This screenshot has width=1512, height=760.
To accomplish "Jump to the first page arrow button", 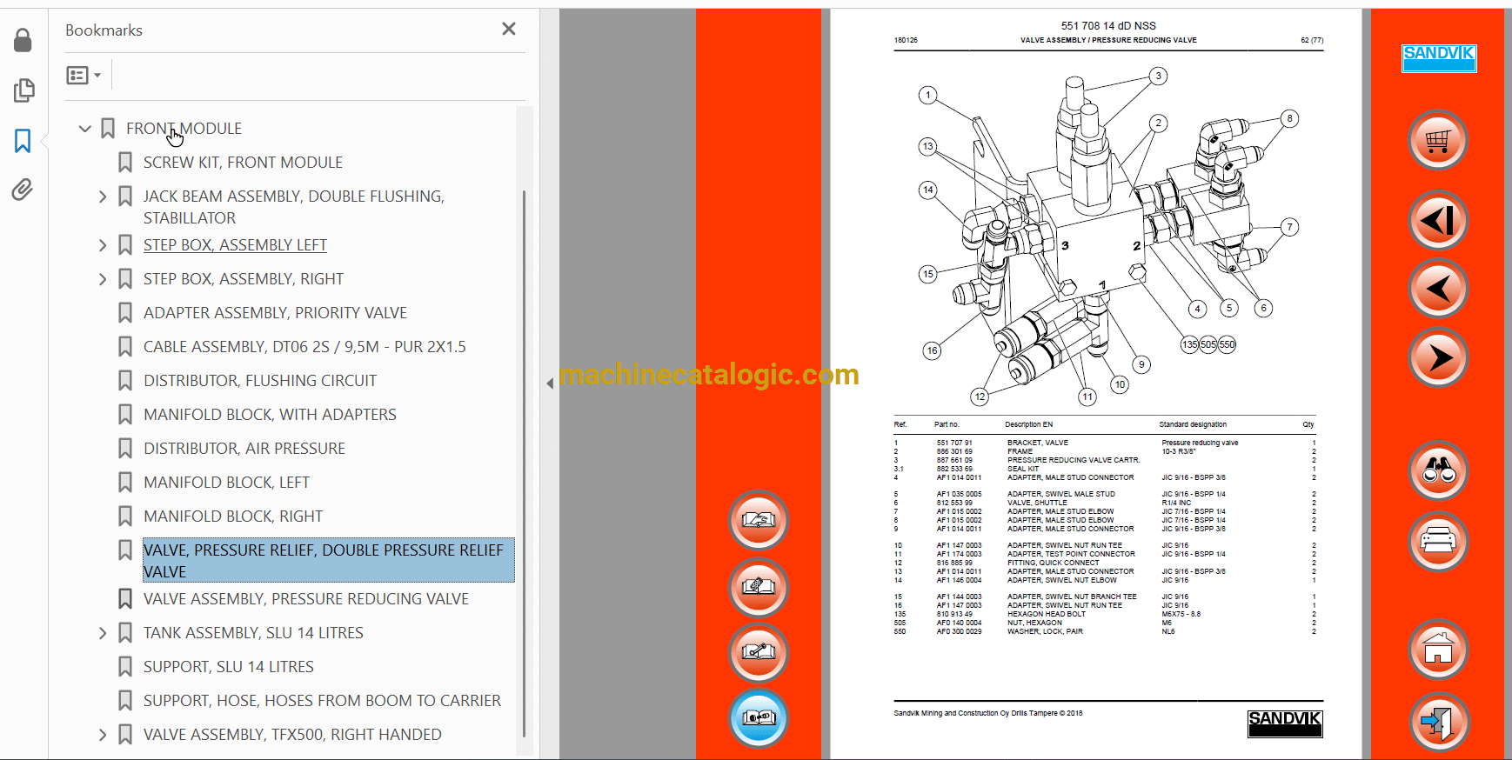I will click(x=1438, y=220).
